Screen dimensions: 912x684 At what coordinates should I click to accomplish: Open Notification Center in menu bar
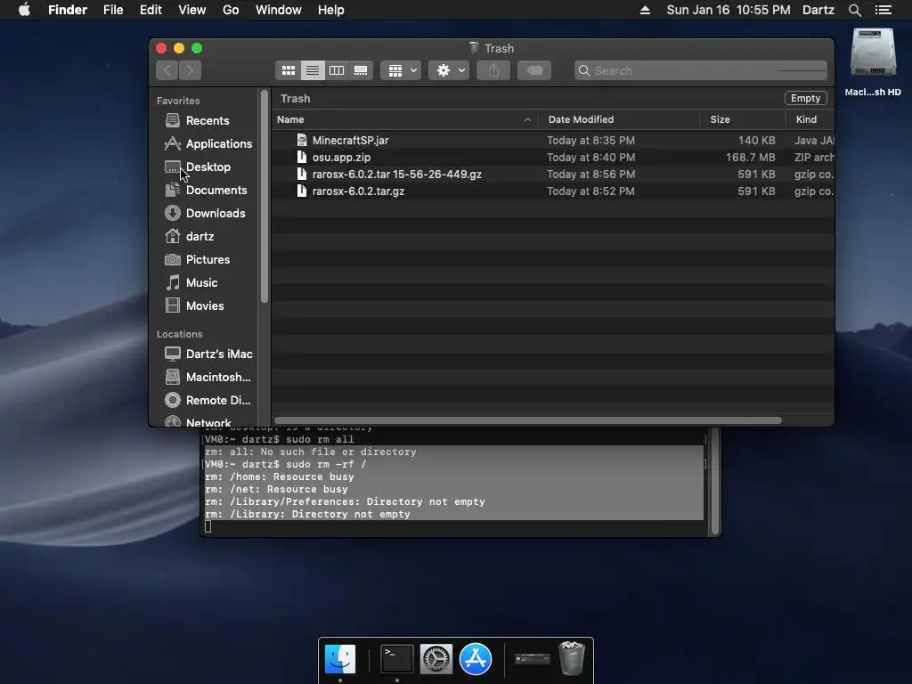pos(883,10)
